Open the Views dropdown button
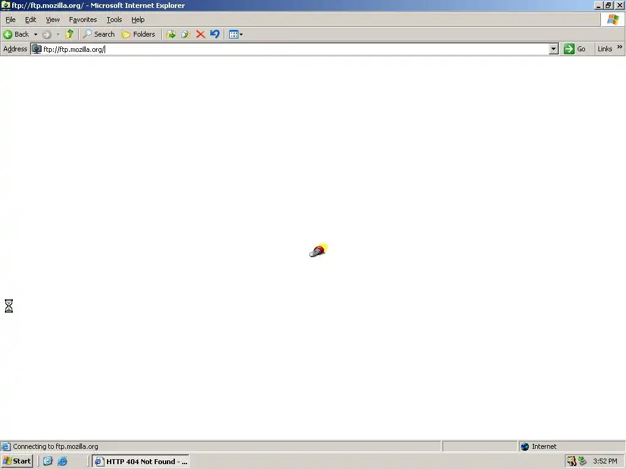Viewport: 626px width, 469px height. (x=235, y=34)
